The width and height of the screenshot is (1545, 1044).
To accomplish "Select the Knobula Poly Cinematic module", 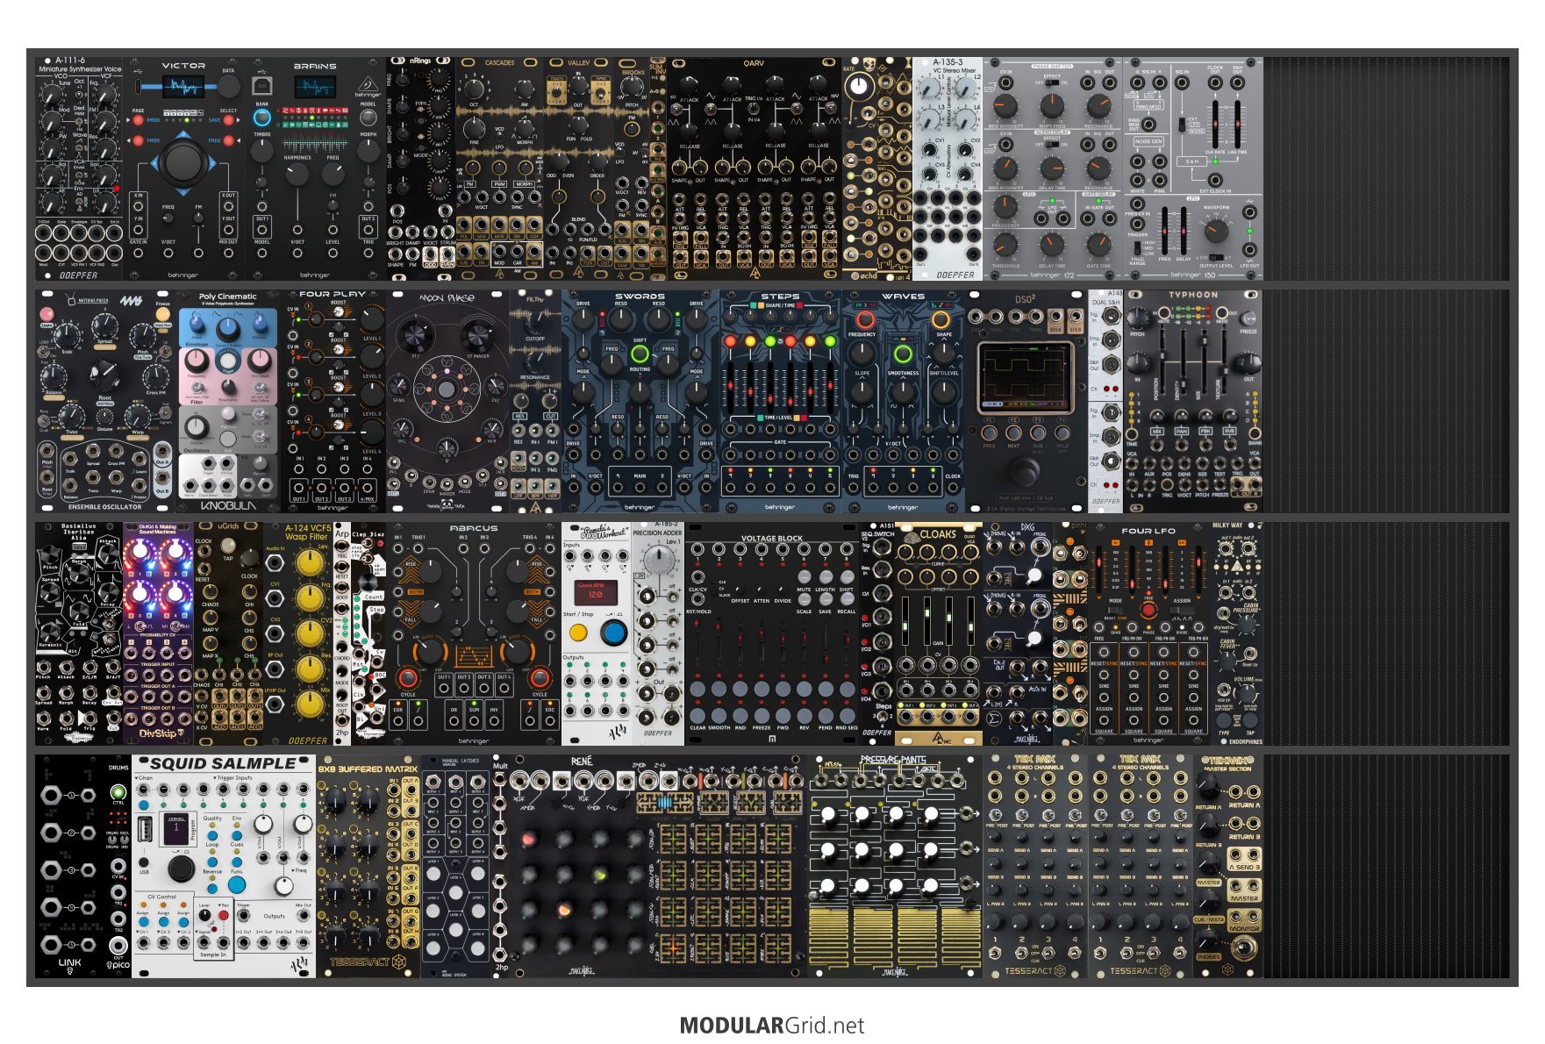I will [x=228, y=402].
